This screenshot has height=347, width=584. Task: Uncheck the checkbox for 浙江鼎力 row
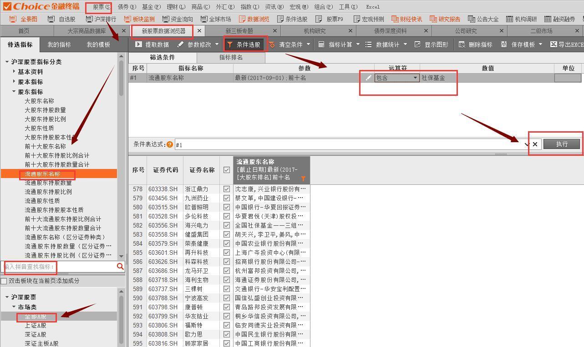click(227, 189)
